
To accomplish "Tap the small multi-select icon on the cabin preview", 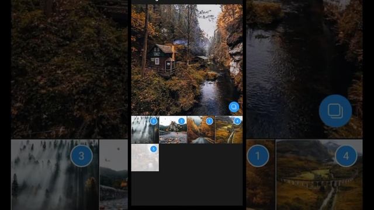I will (234, 107).
